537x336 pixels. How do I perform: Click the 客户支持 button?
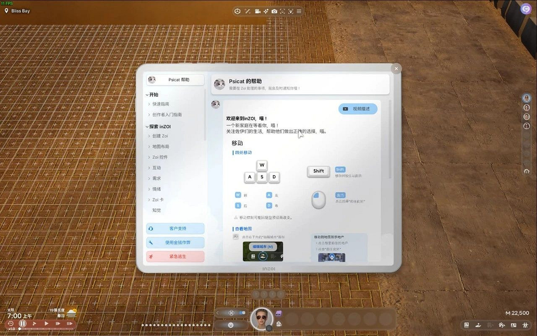pos(175,228)
